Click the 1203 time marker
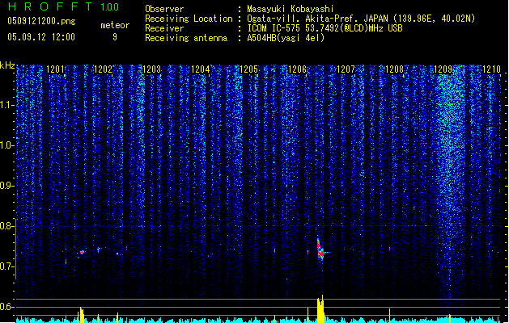Screen dimensions: 509x323 [151, 69]
